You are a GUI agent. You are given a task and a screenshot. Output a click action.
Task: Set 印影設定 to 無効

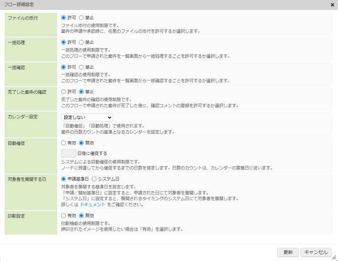(82, 216)
